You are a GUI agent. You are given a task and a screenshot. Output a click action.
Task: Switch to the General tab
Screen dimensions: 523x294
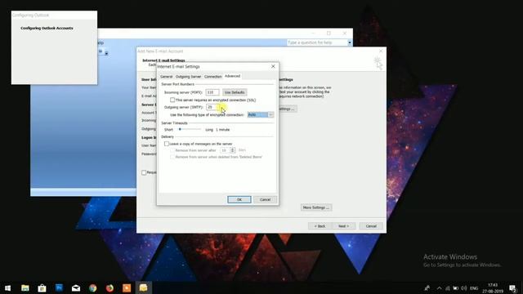166,77
